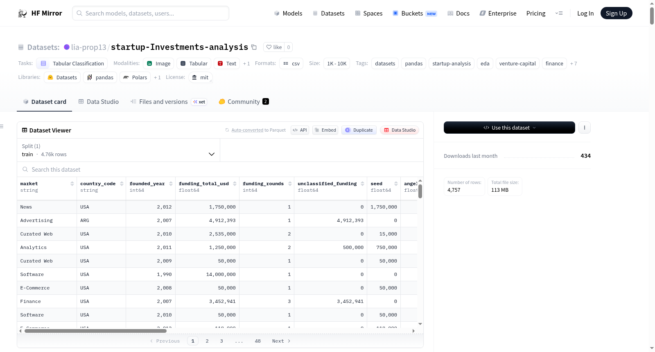
Task: Jump to page 48 of the table
Action: 258,341
